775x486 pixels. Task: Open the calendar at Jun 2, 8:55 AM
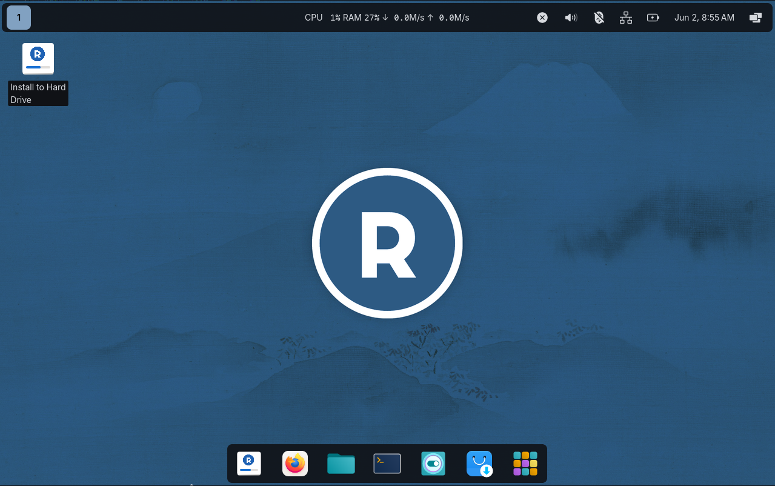(704, 18)
